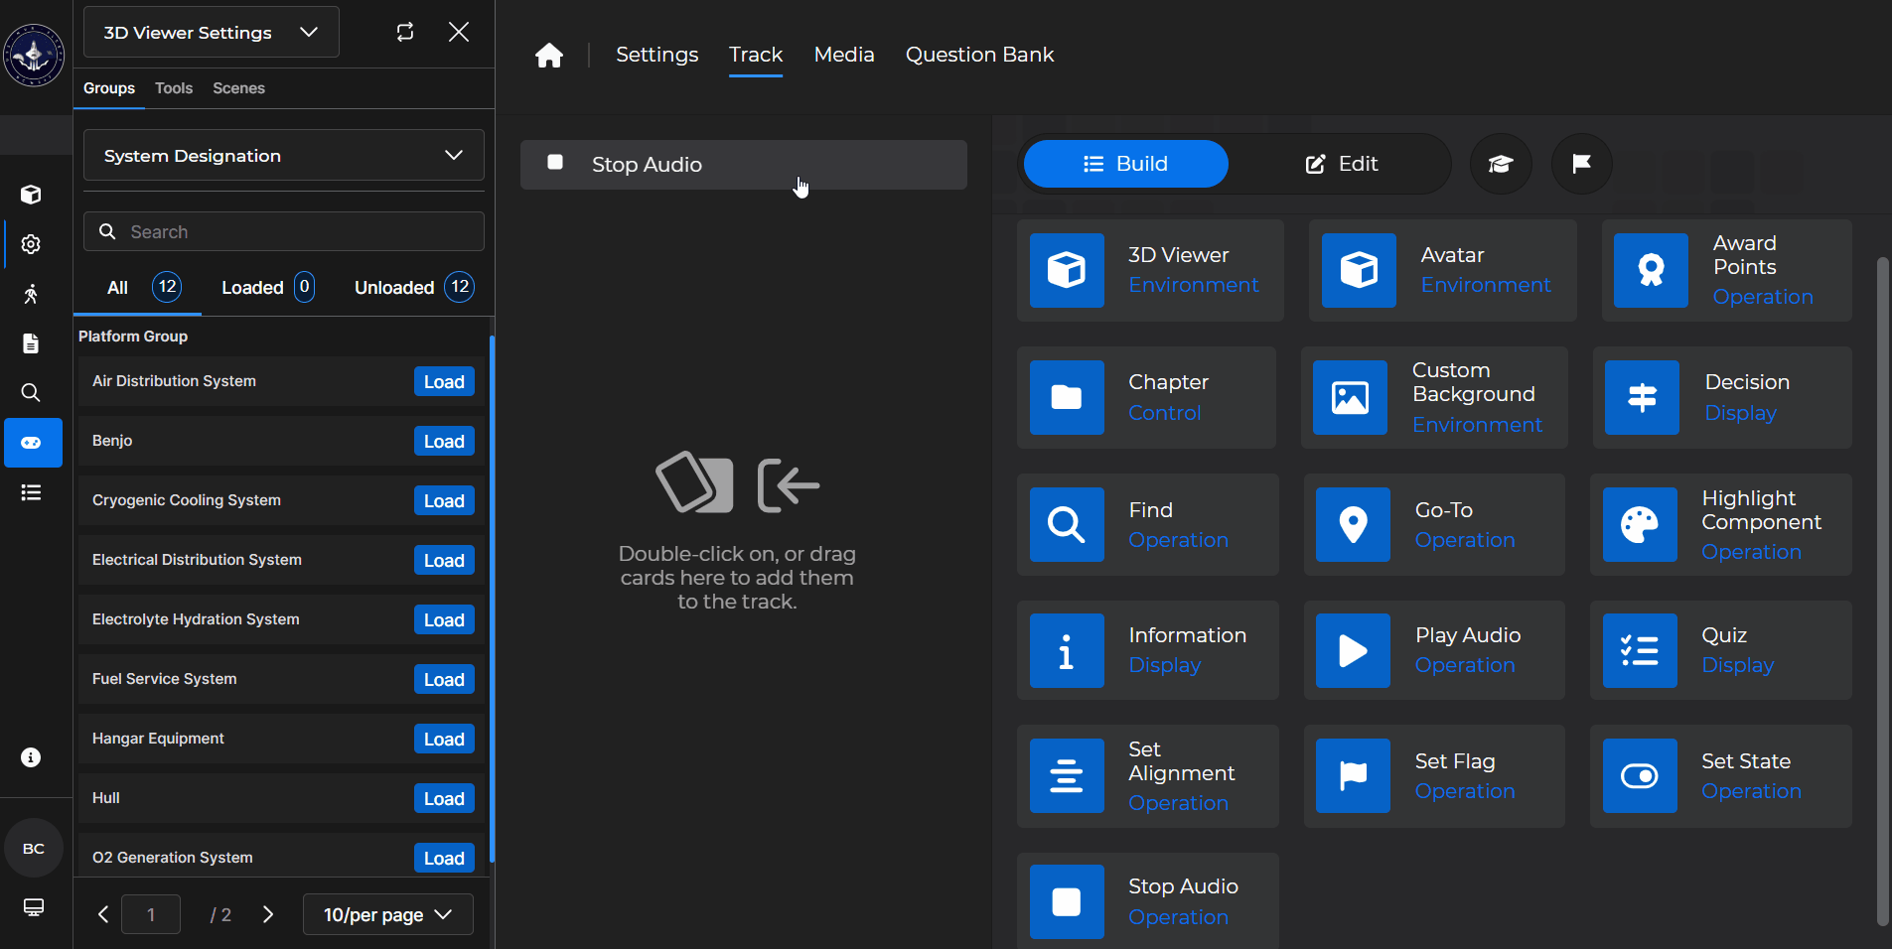Load the Electrical Distribution System group
1892x949 pixels.
(x=444, y=561)
